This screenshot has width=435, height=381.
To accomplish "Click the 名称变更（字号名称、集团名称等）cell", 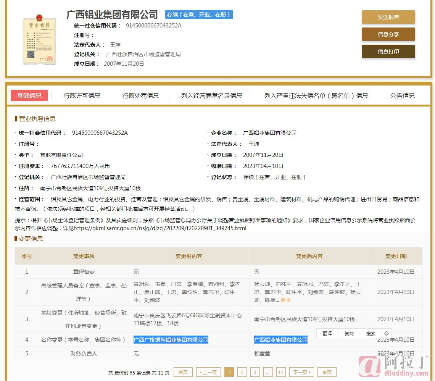I will pos(83,340).
